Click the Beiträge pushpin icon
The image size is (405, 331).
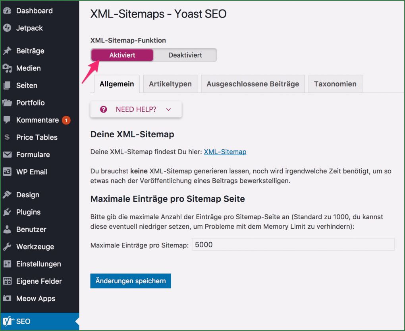tap(7, 51)
